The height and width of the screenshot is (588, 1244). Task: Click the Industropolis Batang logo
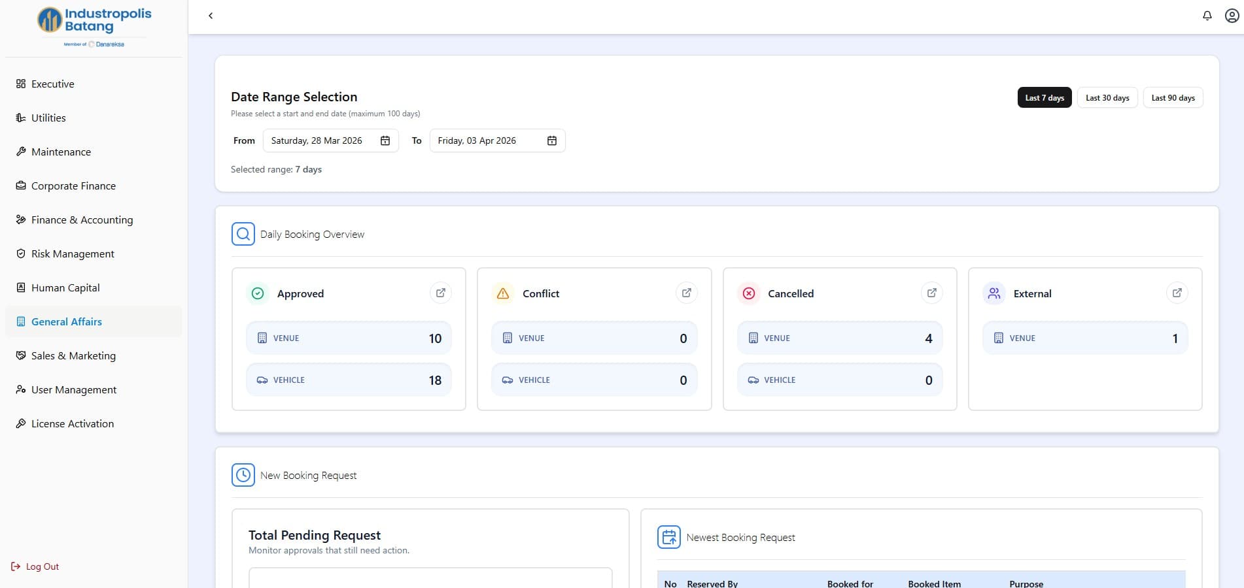click(x=94, y=26)
